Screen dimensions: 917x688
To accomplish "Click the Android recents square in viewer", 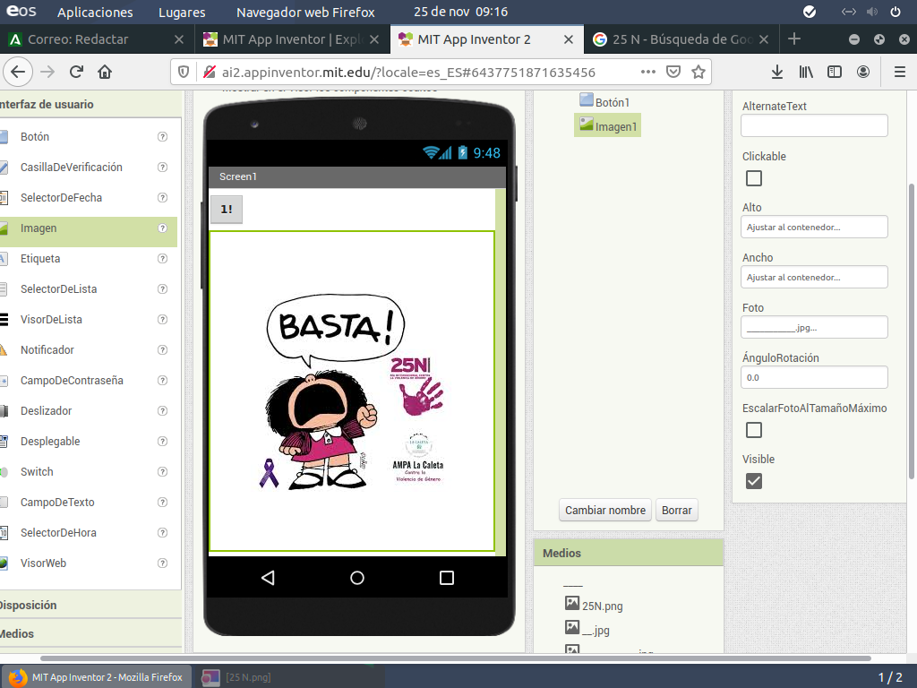I will tap(447, 578).
